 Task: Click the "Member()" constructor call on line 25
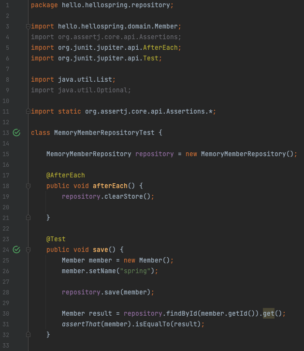[x=155, y=260]
